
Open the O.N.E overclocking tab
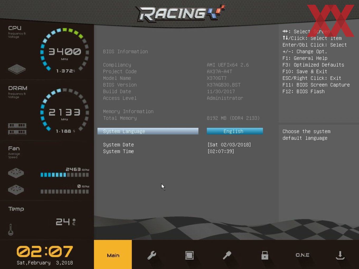pyautogui.click(x=303, y=255)
